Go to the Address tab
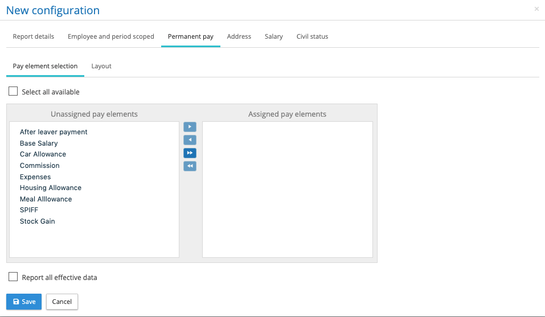Viewport: 545px width, 317px height. (239, 36)
